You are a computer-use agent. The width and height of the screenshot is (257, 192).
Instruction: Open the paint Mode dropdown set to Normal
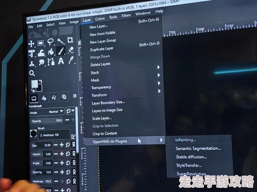pos(47,112)
